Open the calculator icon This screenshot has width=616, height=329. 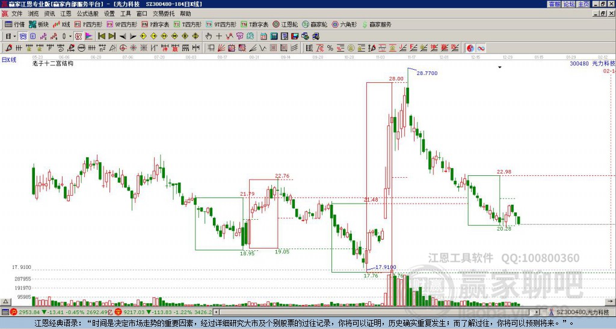tap(274, 37)
